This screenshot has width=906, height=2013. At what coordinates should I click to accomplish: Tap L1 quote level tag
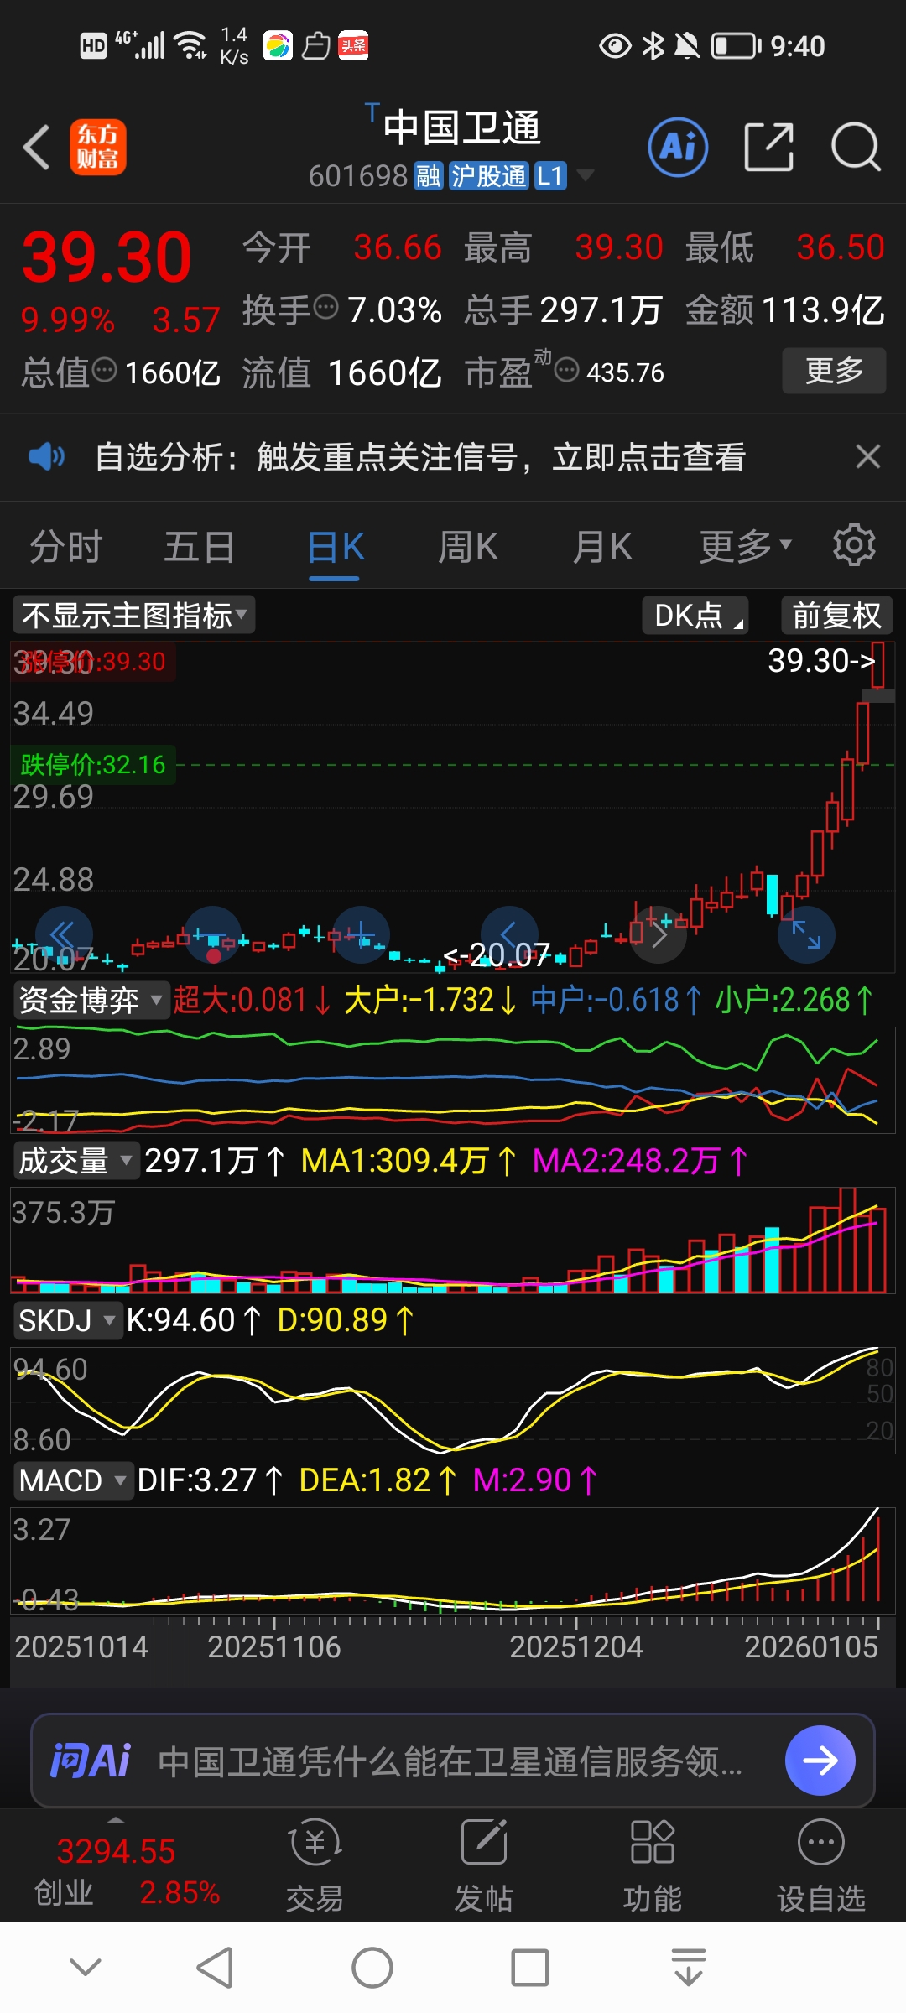[549, 176]
